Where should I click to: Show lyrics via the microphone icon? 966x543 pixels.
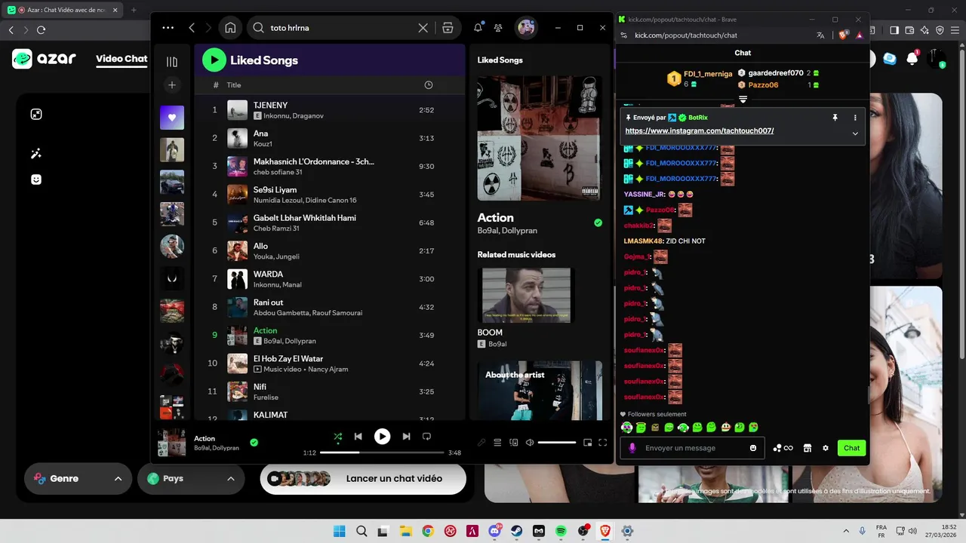pos(481,443)
